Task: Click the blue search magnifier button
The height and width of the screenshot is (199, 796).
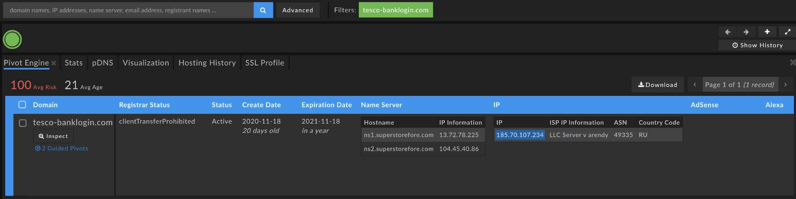Action: pos(263,10)
